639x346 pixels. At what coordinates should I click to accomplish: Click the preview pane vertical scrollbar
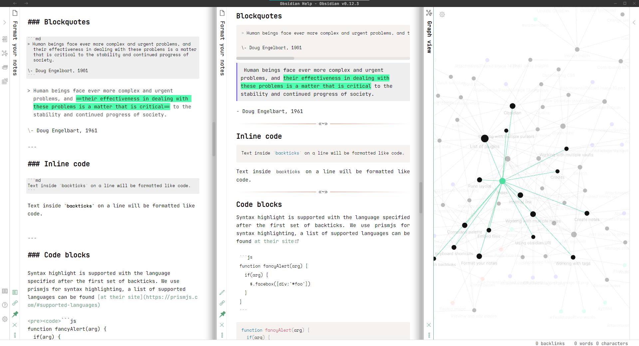pos(421,197)
